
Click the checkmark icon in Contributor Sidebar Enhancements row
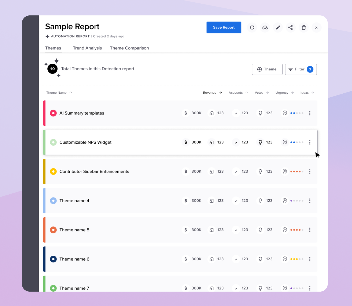[236, 172]
